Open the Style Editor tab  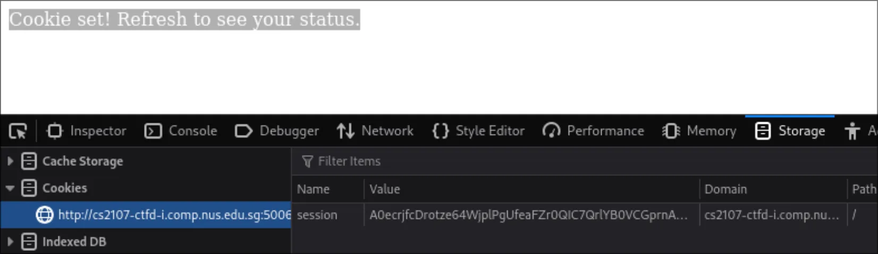(478, 131)
